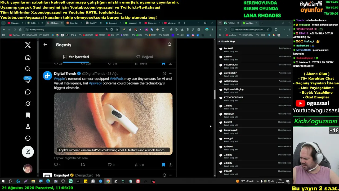Expand tab search dropdown in left browser
Screen dimensions: 339x191
[x=3, y=23]
